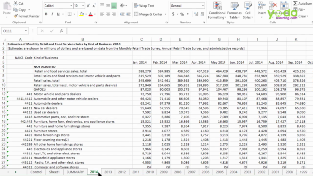313x176 pixels.
Task: Select row 7 header
Action: (3, 71)
